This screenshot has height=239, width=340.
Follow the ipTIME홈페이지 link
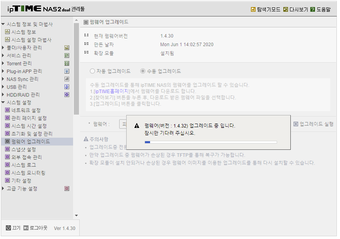(x=112, y=91)
